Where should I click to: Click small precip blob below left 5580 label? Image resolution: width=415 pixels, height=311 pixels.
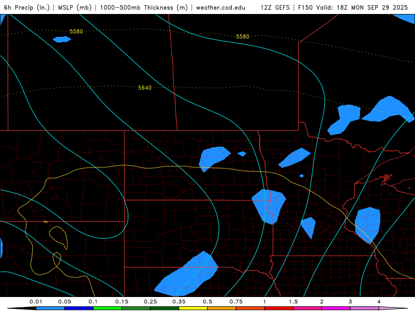62,39
